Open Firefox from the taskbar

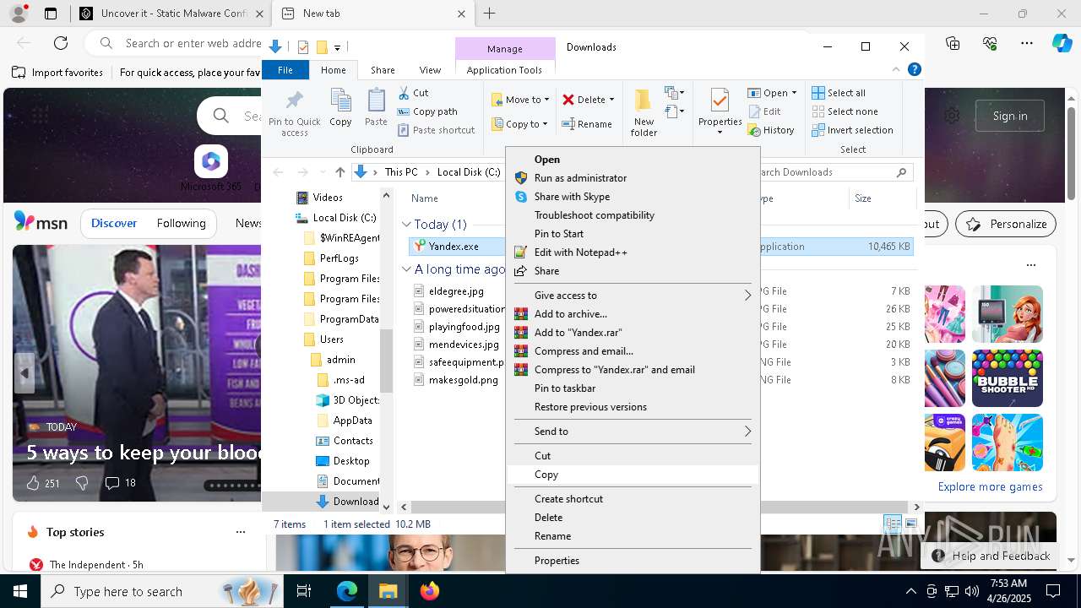pos(429,591)
